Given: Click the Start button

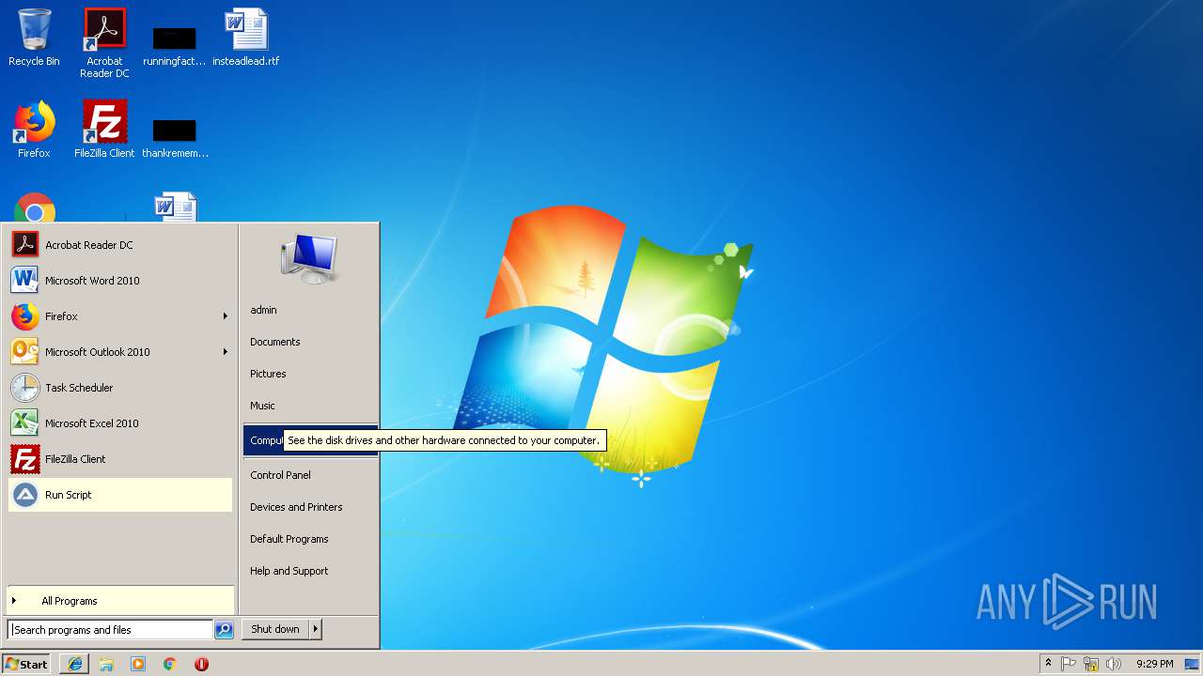Looking at the screenshot, I should click(26, 664).
